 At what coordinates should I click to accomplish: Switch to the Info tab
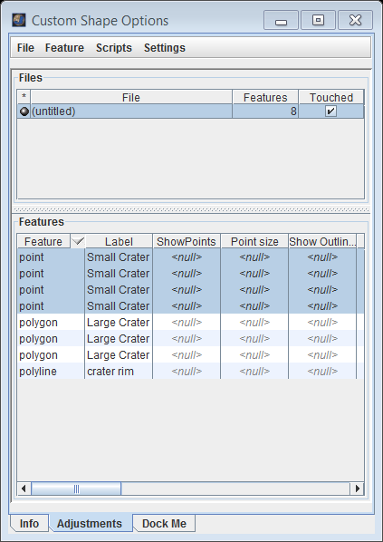pyautogui.click(x=29, y=523)
